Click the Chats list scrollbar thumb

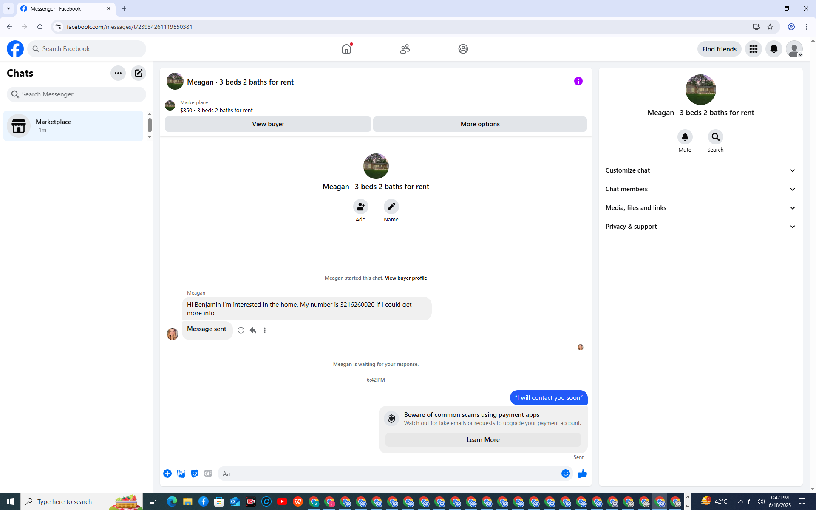click(x=150, y=125)
